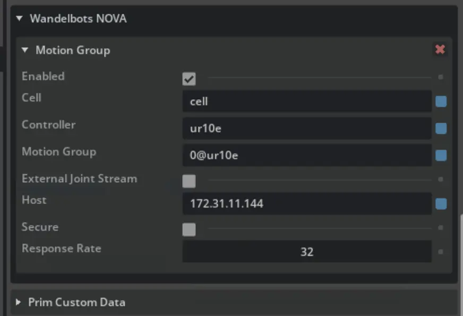Toggle the Secure checkbox on

(189, 229)
